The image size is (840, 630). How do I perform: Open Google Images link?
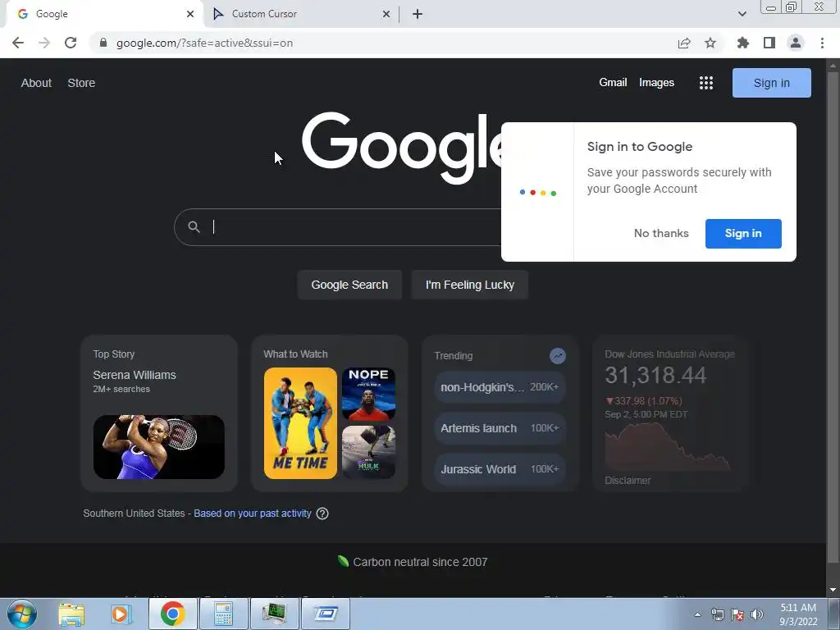click(x=656, y=83)
